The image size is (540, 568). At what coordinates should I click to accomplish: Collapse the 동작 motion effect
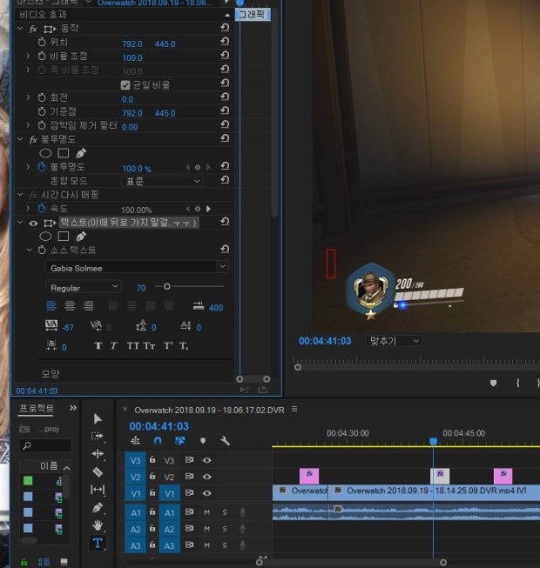[x=21, y=28]
